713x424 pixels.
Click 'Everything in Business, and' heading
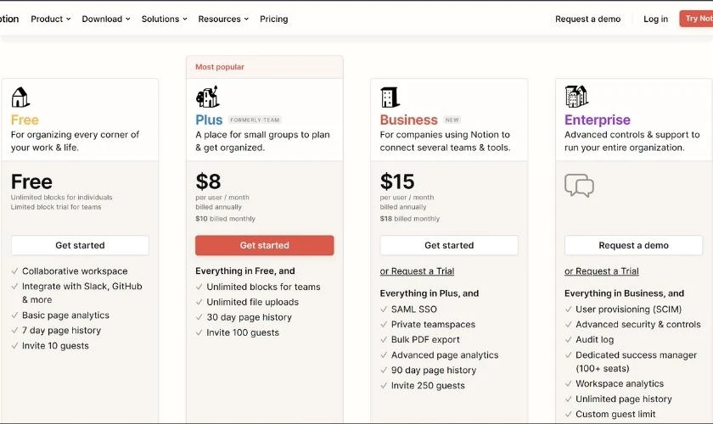(625, 293)
